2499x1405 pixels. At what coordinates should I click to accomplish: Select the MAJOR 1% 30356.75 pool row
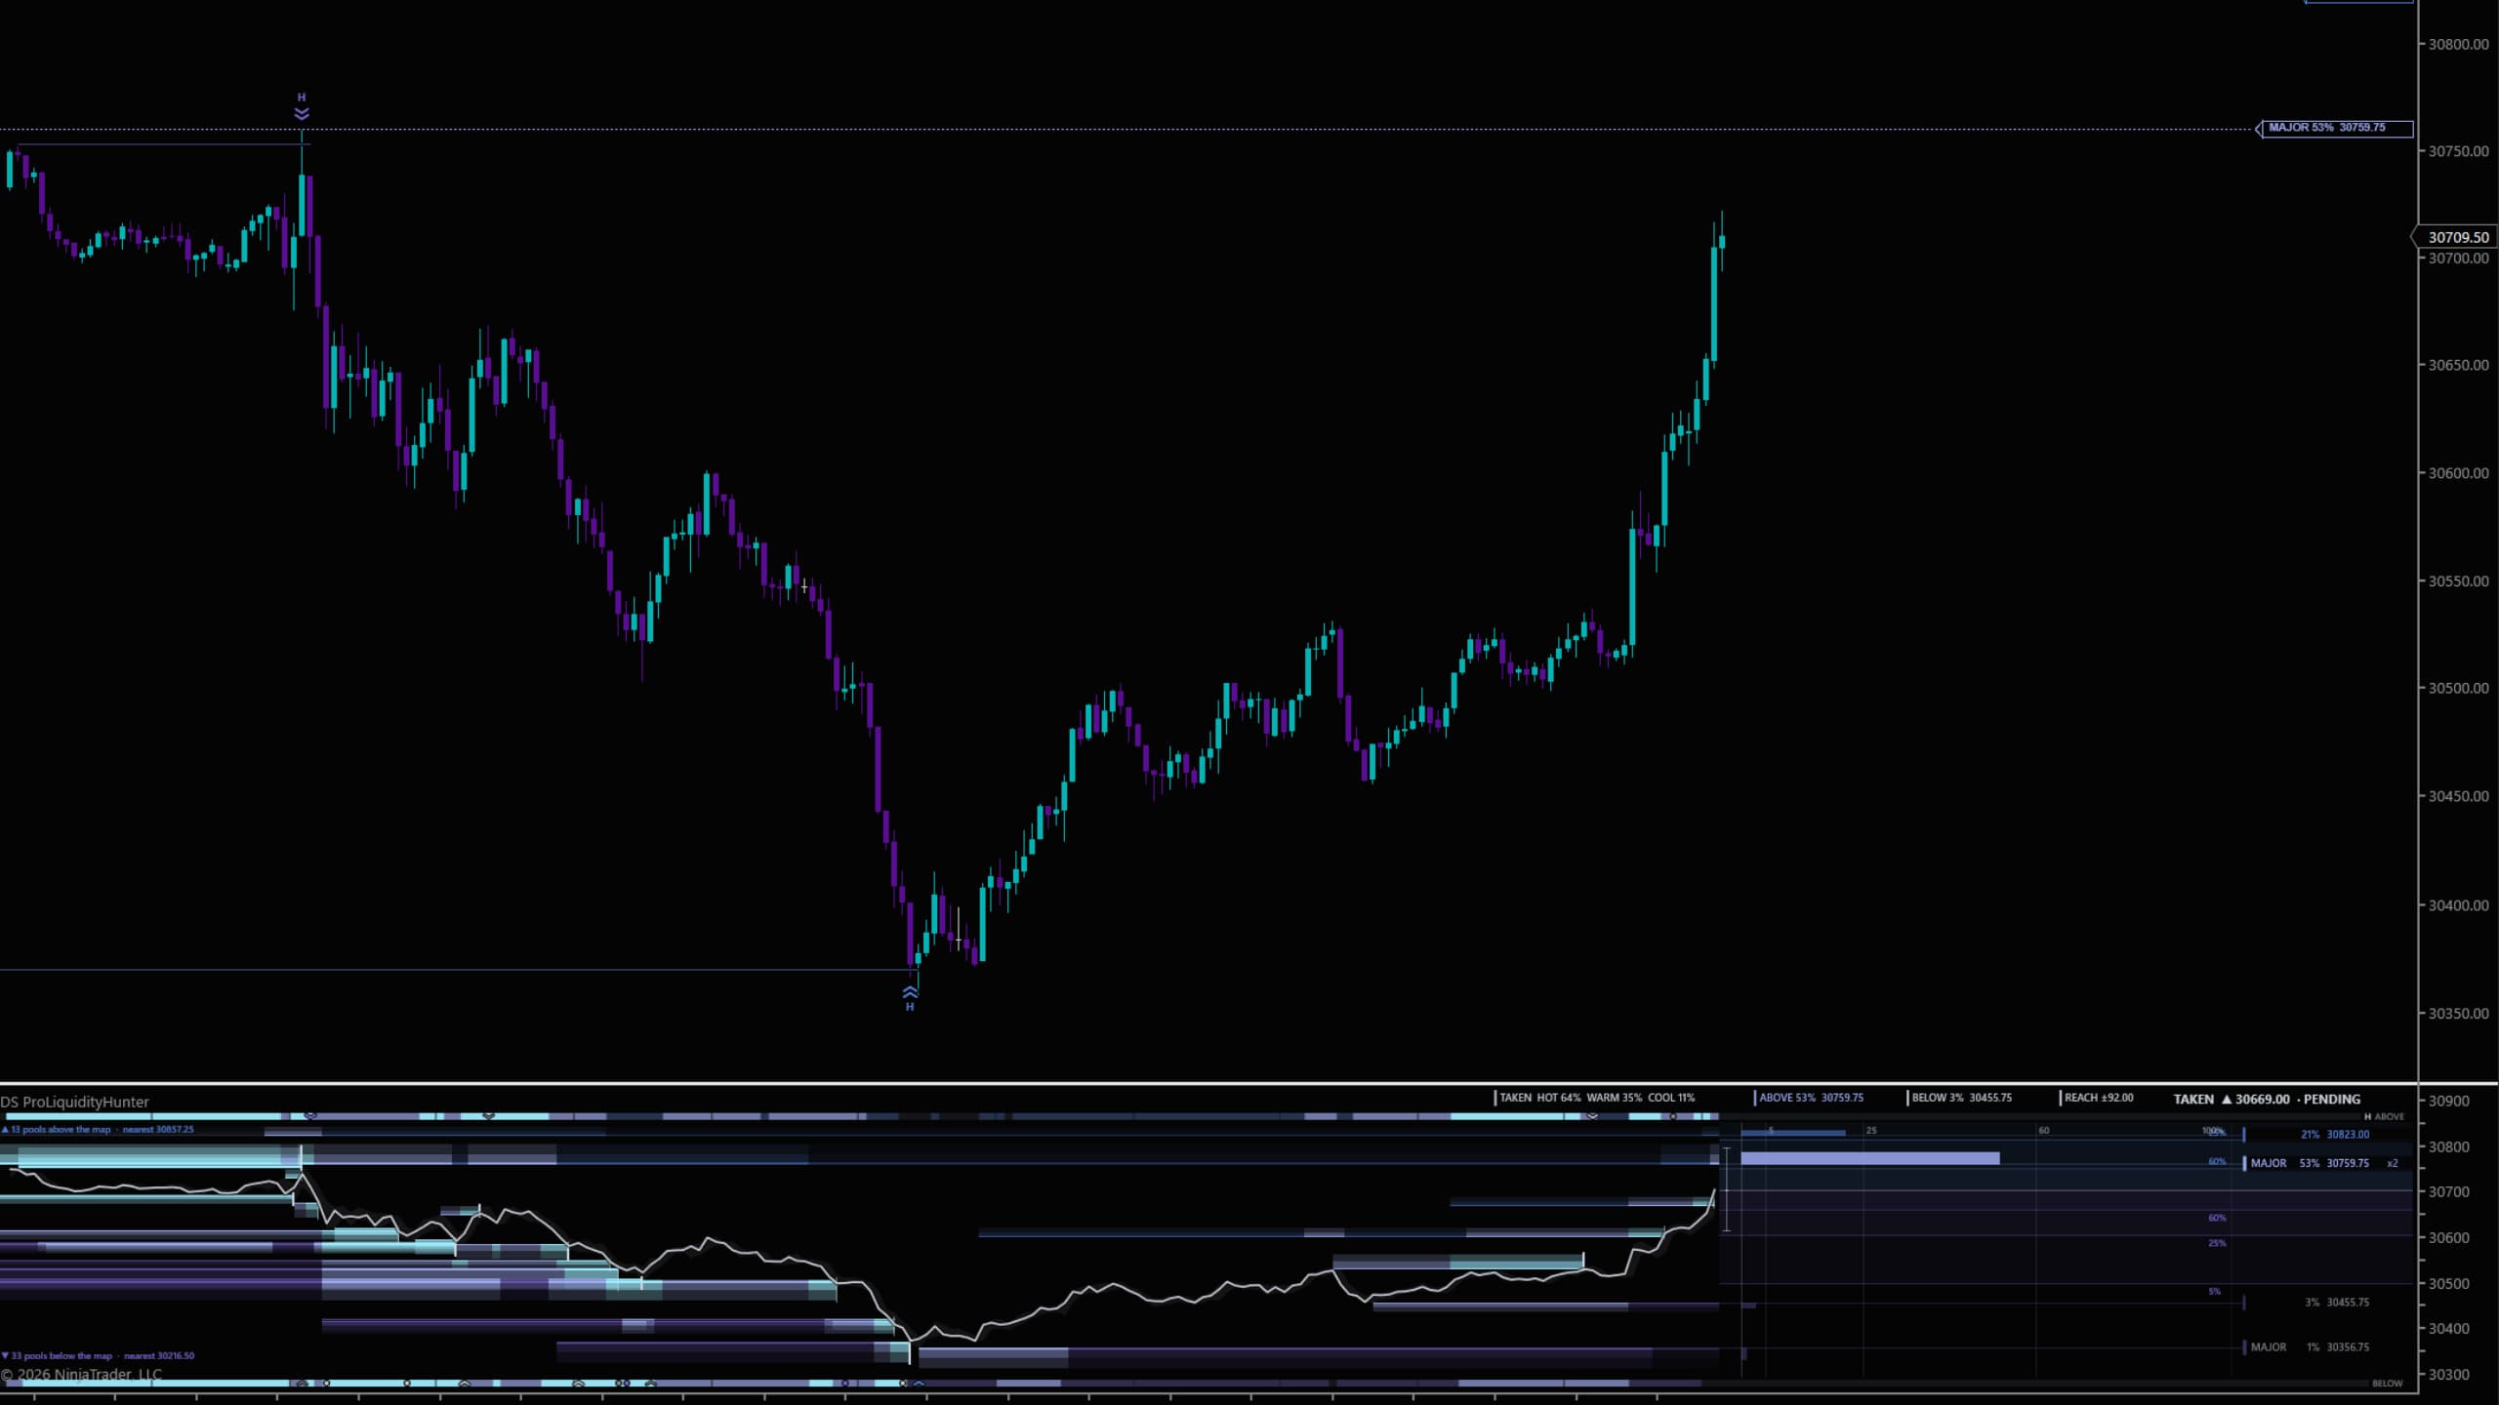2308,1347
